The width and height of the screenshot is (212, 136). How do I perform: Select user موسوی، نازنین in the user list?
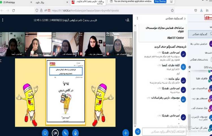tap(202, 118)
